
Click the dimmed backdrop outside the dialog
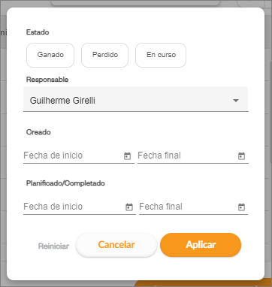click(x=268, y=150)
